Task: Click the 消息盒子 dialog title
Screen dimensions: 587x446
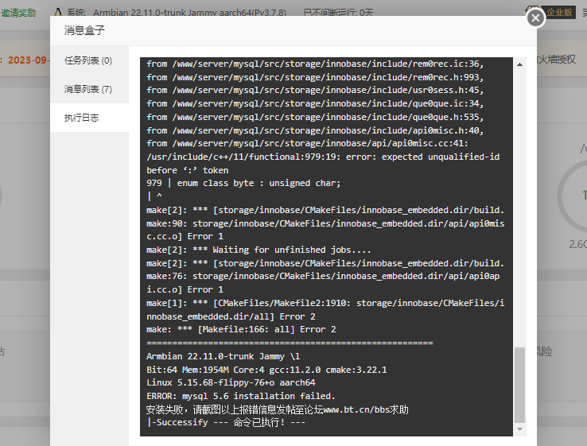Action: (x=84, y=30)
